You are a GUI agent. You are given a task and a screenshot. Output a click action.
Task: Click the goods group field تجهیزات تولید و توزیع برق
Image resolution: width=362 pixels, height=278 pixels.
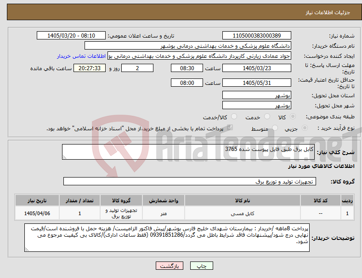(x=190, y=181)
